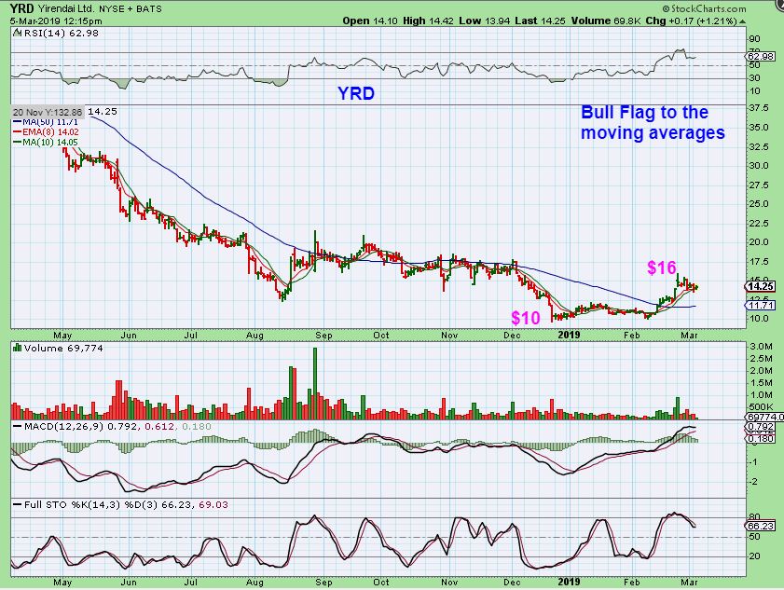Screen dimensions: 784x590
Task: Click the up arrow beside Chg +1.21%
Action: pyautogui.click(x=742, y=21)
